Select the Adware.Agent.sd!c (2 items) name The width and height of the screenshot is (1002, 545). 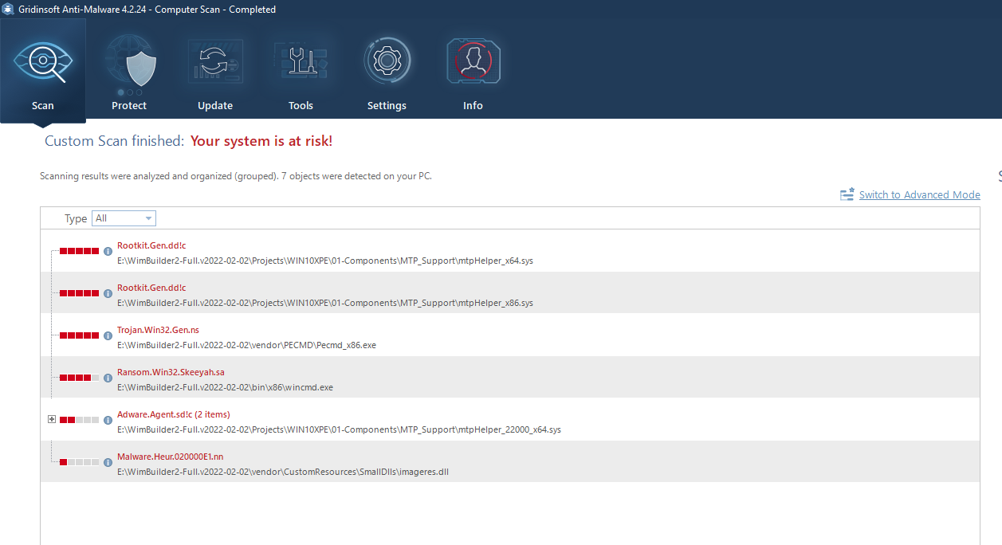tap(174, 414)
